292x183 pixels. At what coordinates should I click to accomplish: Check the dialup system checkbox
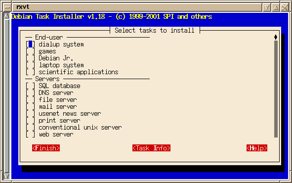click(x=30, y=45)
